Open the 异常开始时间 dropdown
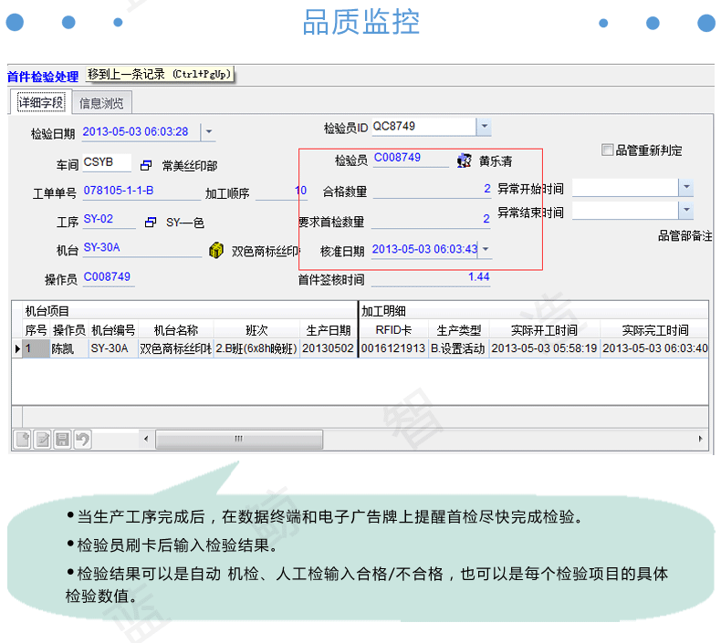 tap(686, 187)
